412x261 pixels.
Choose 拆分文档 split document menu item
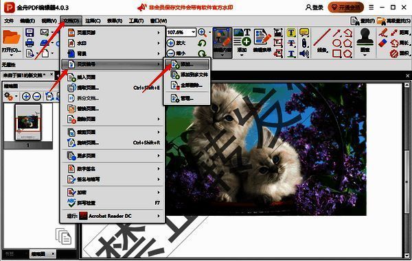point(113,98)
